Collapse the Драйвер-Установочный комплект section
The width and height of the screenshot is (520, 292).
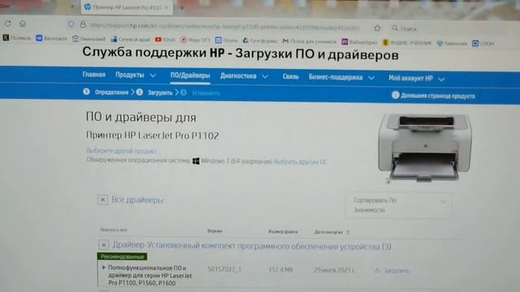(103, 245)
